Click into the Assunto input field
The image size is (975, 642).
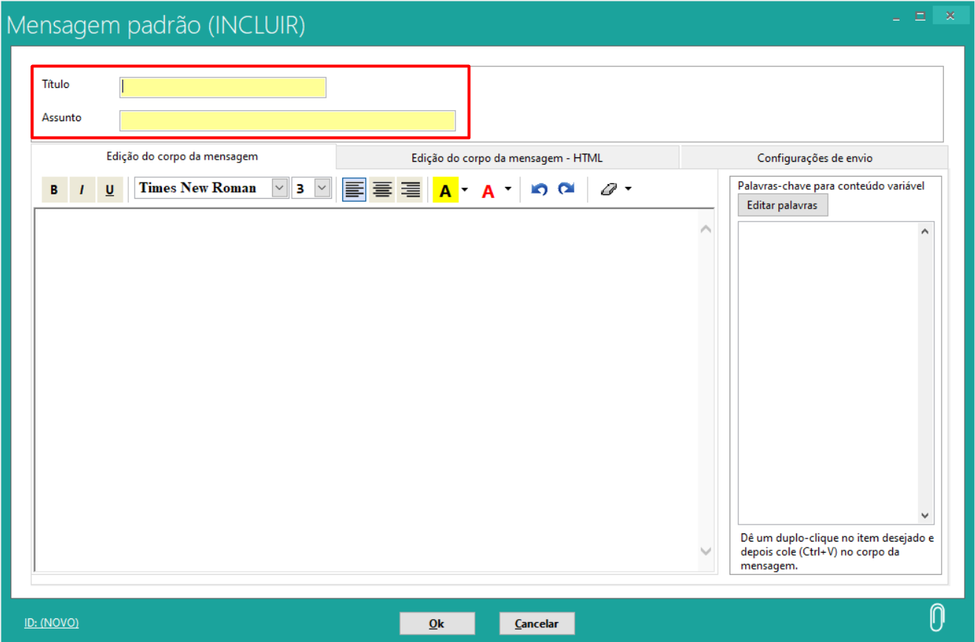pos(287,120)
